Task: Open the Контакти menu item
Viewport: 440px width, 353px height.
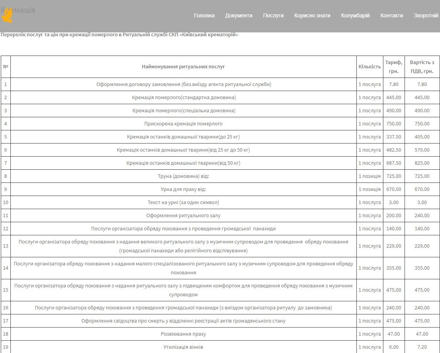Action: pyautogui.click(x=391, y=15)
